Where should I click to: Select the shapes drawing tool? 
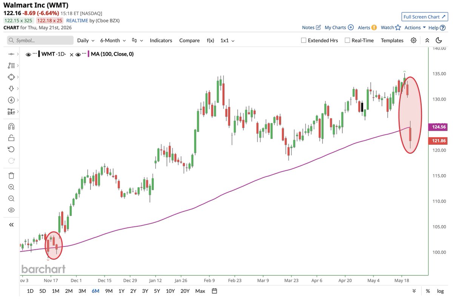click(11, 77)
